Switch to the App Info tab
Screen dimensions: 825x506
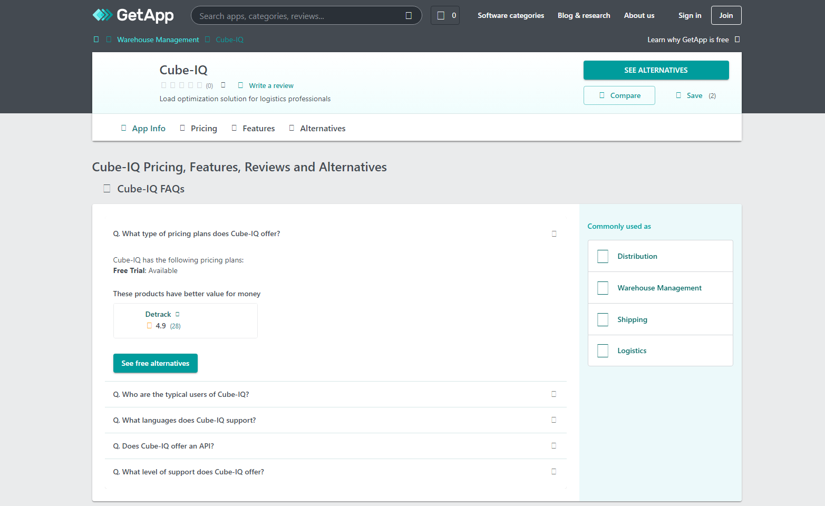click(x=143, y=128)
